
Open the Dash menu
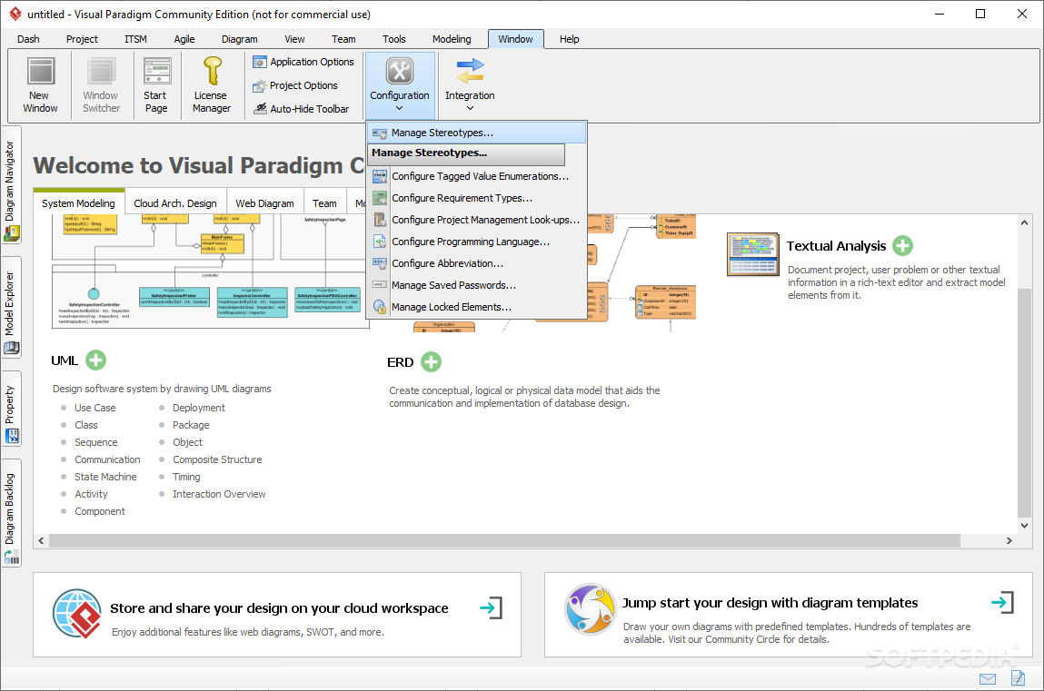pos(28,39)
